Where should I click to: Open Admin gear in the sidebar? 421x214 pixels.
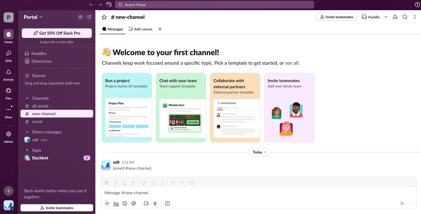(x=8, y=137)
